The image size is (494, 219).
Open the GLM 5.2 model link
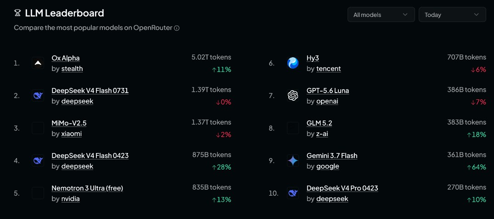point(319,123)
